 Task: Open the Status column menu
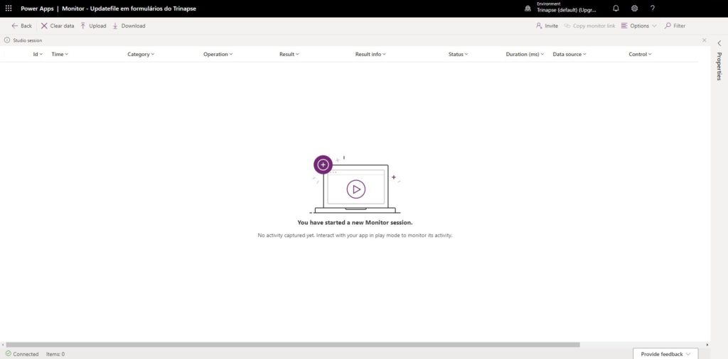[x=459, y=54]
